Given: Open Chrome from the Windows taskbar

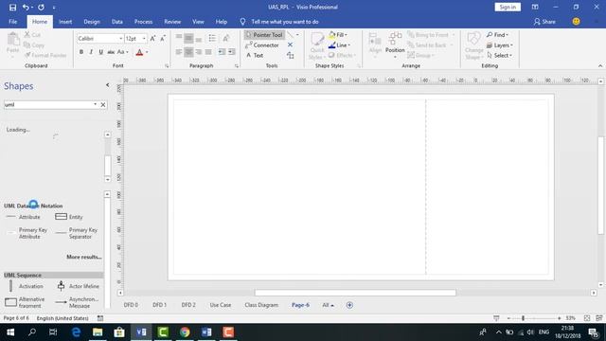Looking at the screenshot, I should pyautogui.click(x=185, y=332).
